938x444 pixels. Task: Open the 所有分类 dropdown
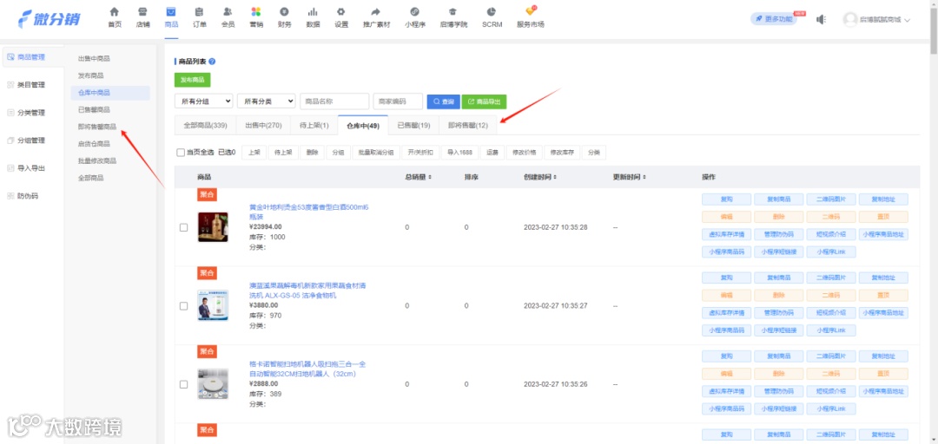[x=267, y=101]
